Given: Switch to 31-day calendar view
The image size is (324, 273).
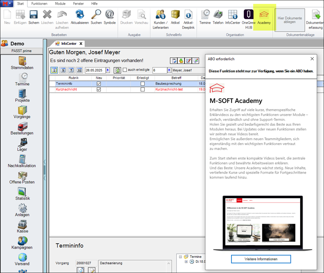Looking at the screenshot, I should point(79,70).
